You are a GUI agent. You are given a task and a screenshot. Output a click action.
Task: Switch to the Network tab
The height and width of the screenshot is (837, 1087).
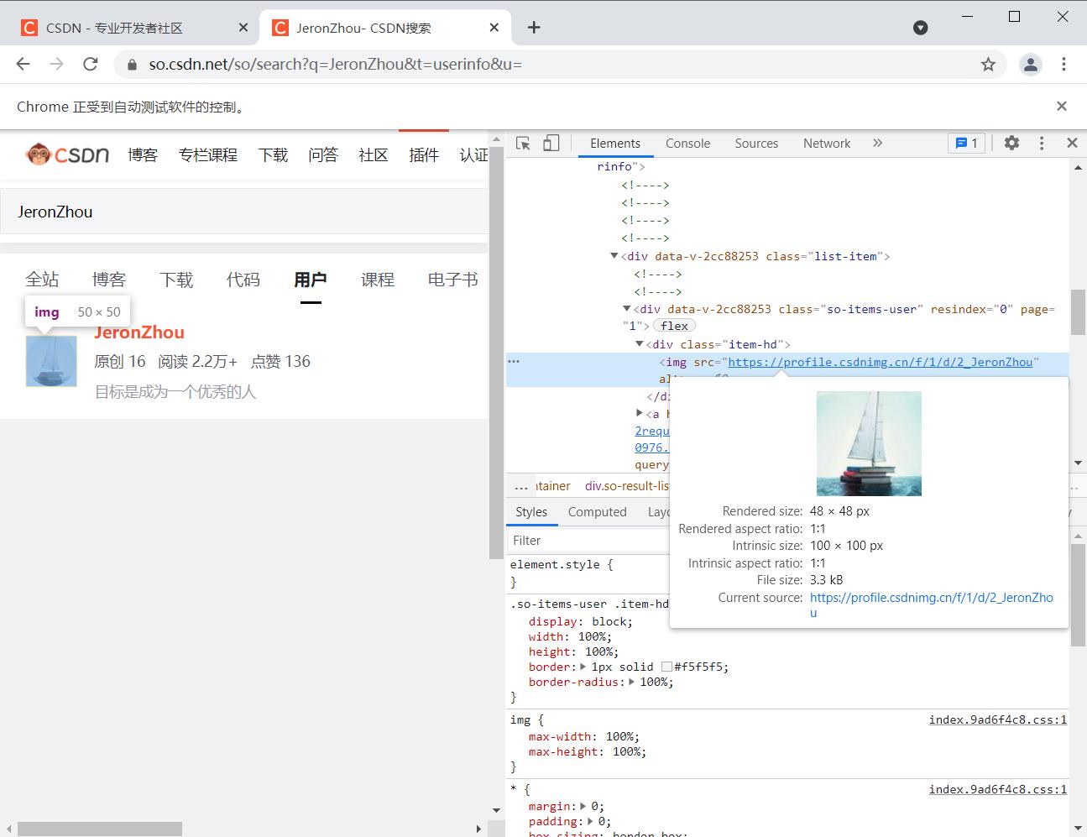coord(827,144)
